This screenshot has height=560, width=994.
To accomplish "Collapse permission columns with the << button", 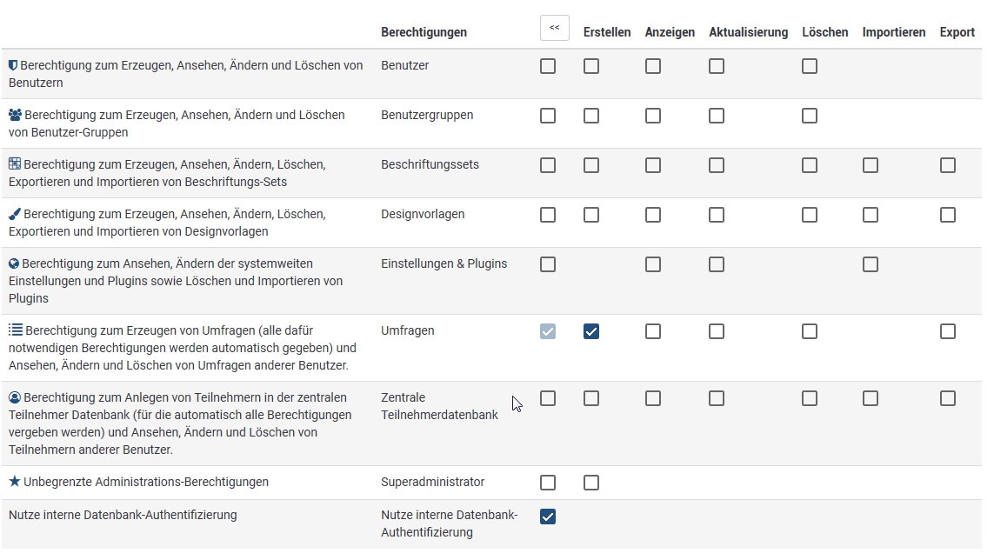I will [555, 28].
